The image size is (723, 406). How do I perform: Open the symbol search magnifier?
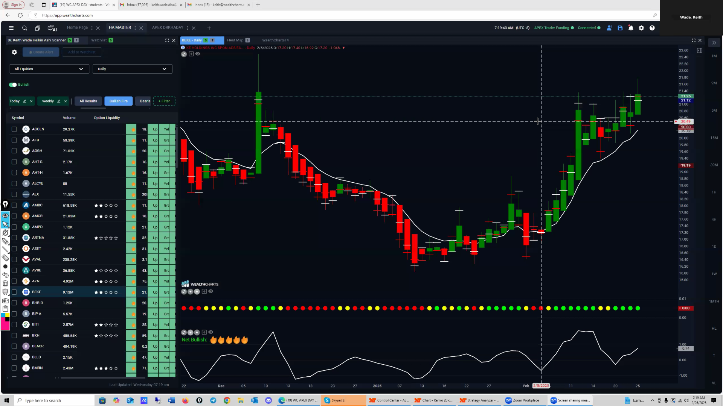tap(24, 28)
